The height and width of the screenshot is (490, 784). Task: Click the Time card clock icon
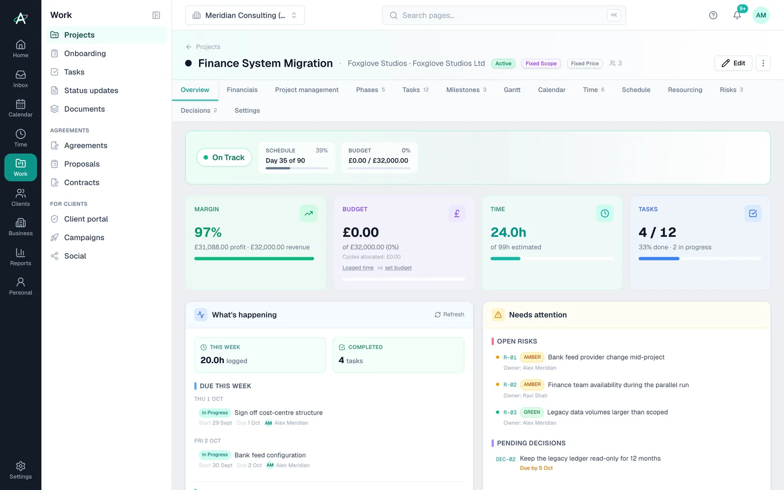[x=605, y=214]
